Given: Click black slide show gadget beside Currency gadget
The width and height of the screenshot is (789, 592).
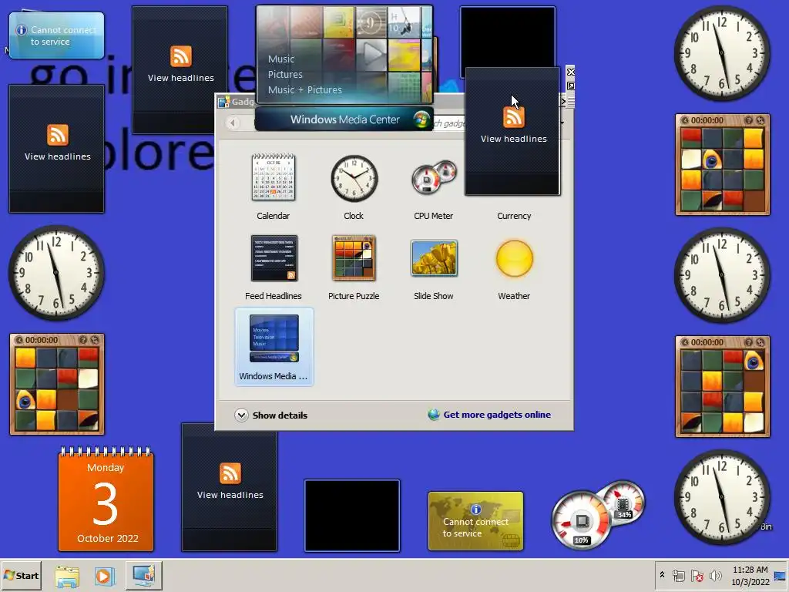Looking at the screenshot, I should [x=352, y=516].
